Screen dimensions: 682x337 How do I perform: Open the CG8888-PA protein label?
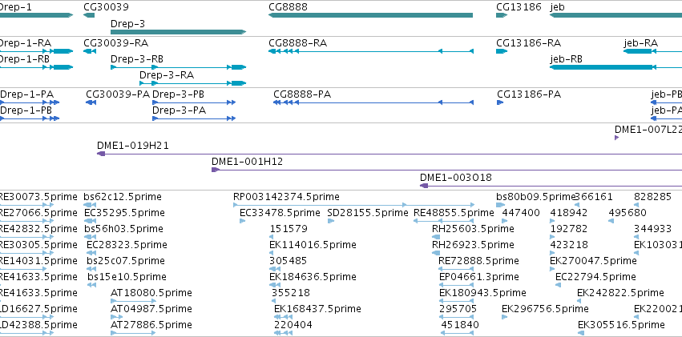point(302,94)
